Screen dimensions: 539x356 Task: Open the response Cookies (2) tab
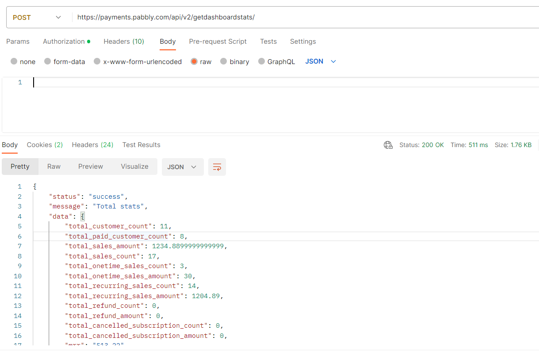45,145
